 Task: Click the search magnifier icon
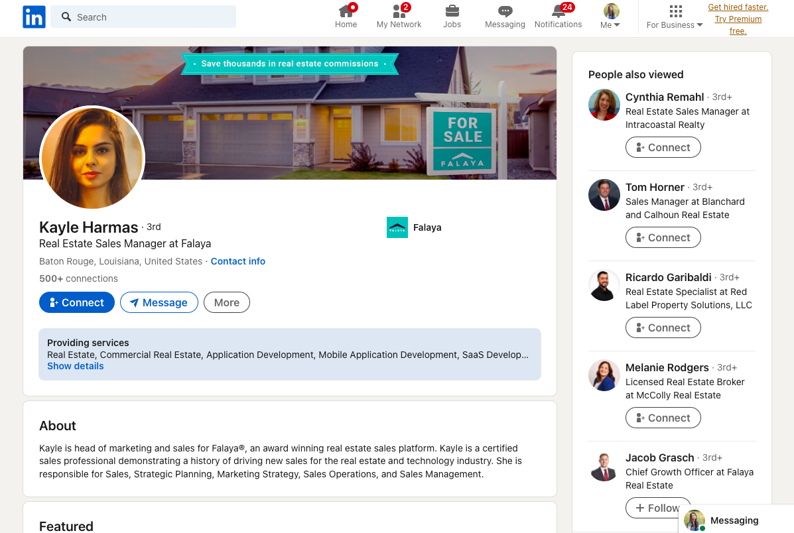click(66, 17)
